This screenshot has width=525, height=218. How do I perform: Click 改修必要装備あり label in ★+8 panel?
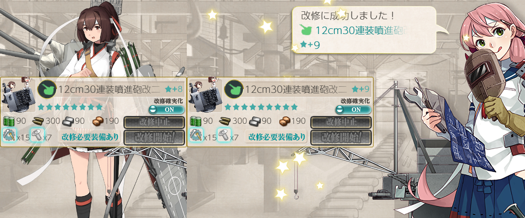[x=90, y=136]
